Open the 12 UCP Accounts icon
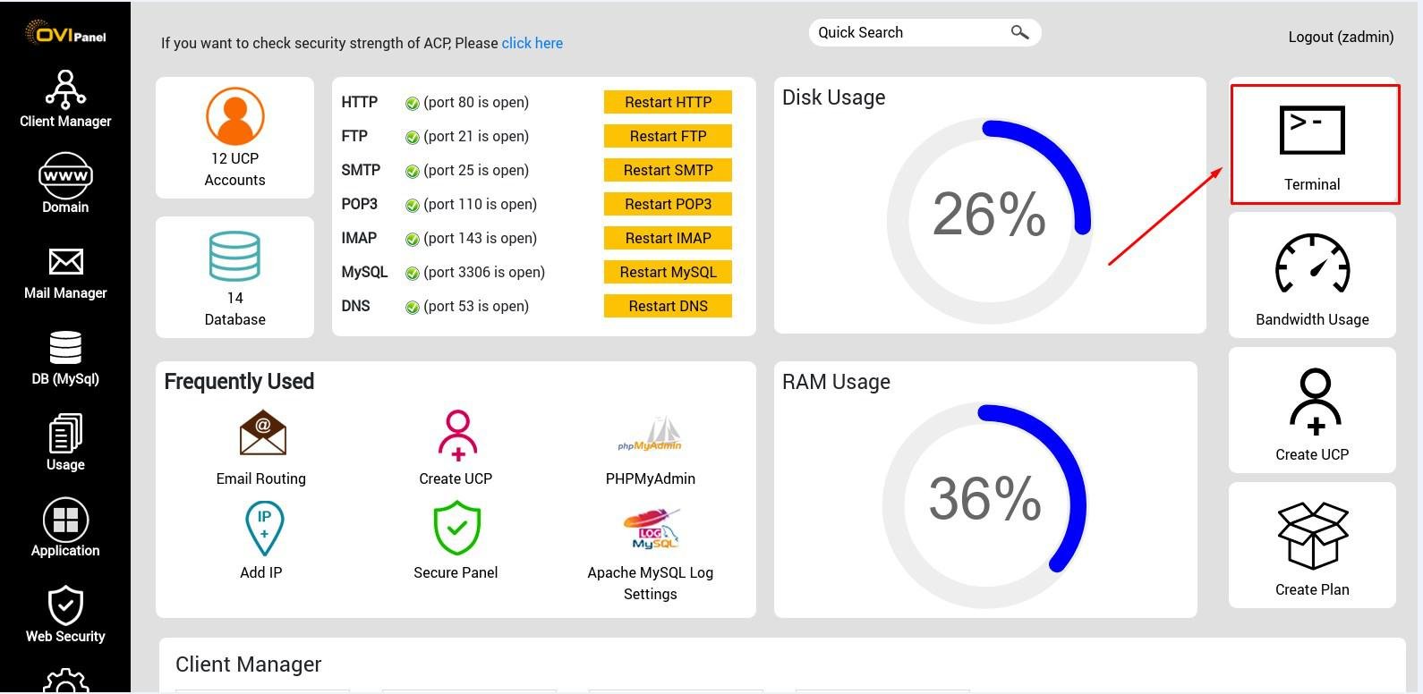The image size is (1423, 694). [234, 116]
